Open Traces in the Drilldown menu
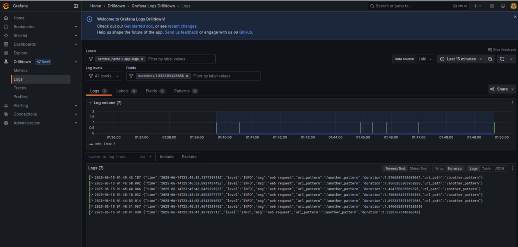Image resolution: width=518 pixels, height=247 pixels. [x=20, y=88]
